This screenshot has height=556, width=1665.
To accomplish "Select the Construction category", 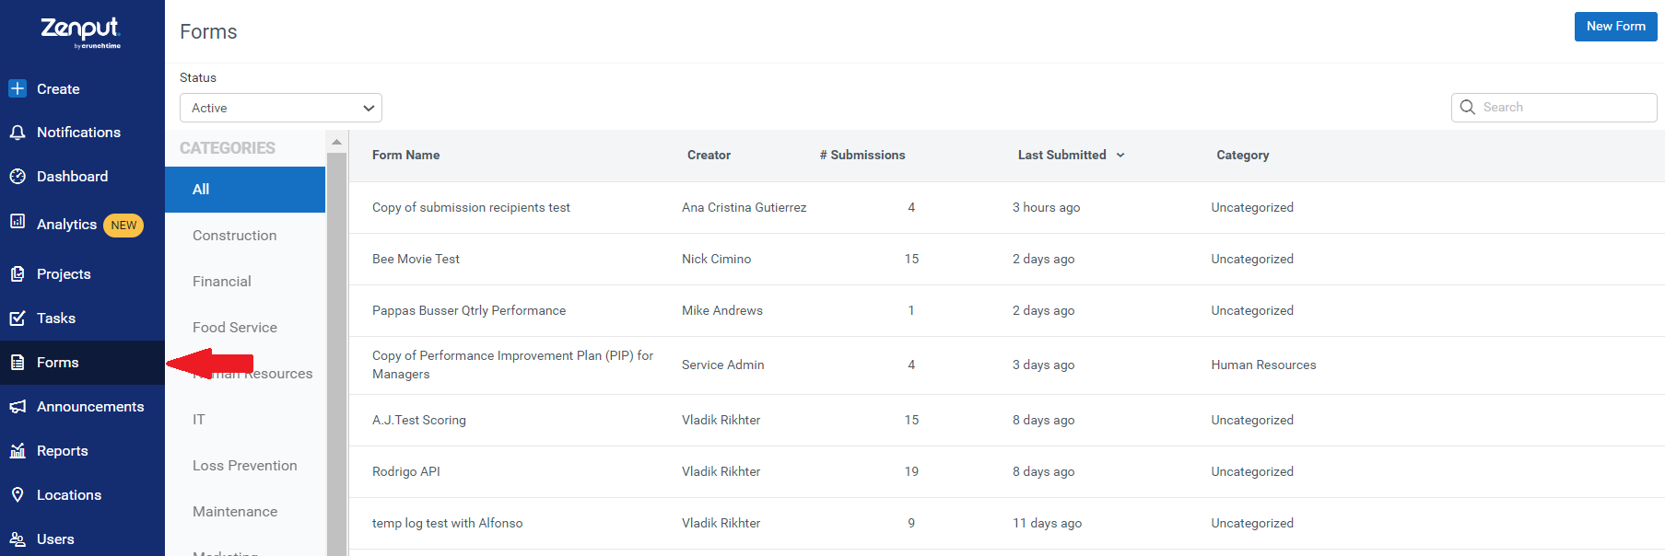I will [x=234, y=236].
